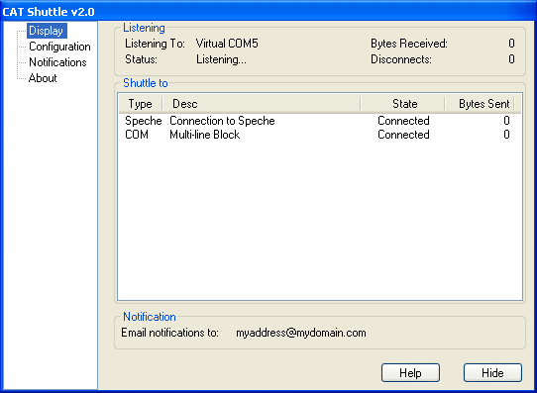The image size is (537, 393).
Task: Select the Display tree item
Action: [47, 31]
